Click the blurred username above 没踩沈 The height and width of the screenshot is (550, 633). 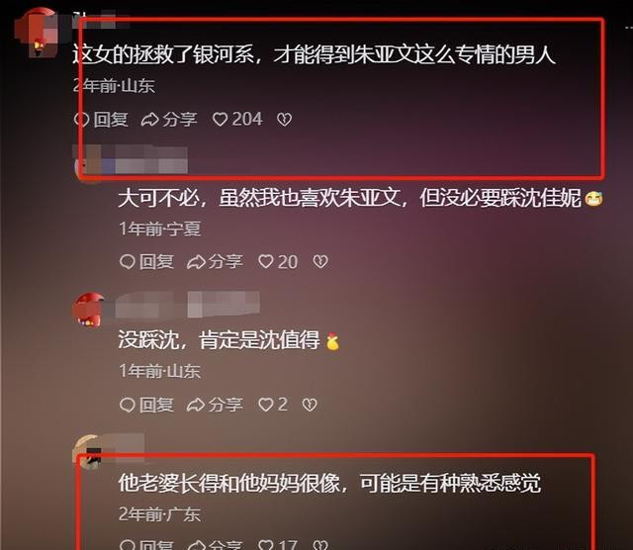point(187,304)
